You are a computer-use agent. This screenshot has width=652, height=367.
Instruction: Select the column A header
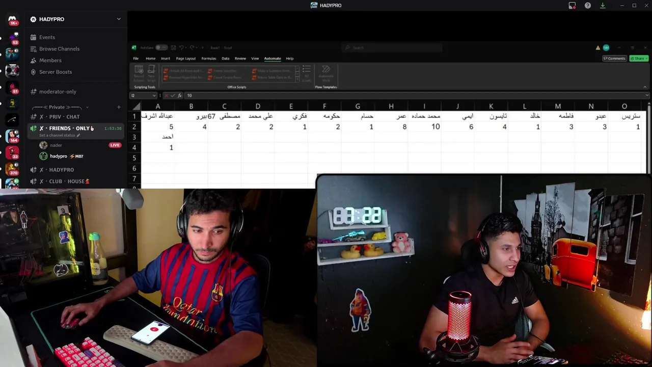point(158,106)
